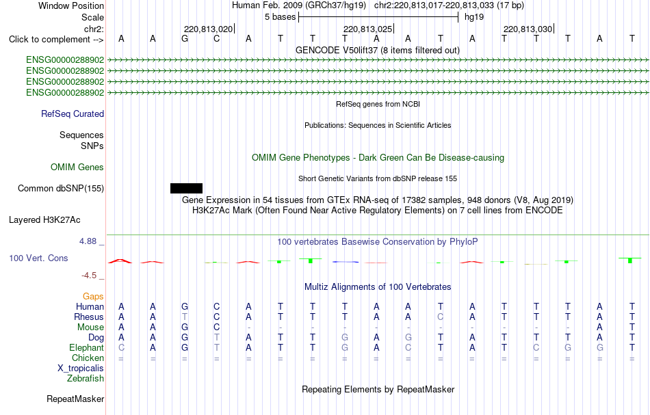Click the 'Click to complement -->' label
The height and width of the screenshot is (415, 650).
click(56, 40)
